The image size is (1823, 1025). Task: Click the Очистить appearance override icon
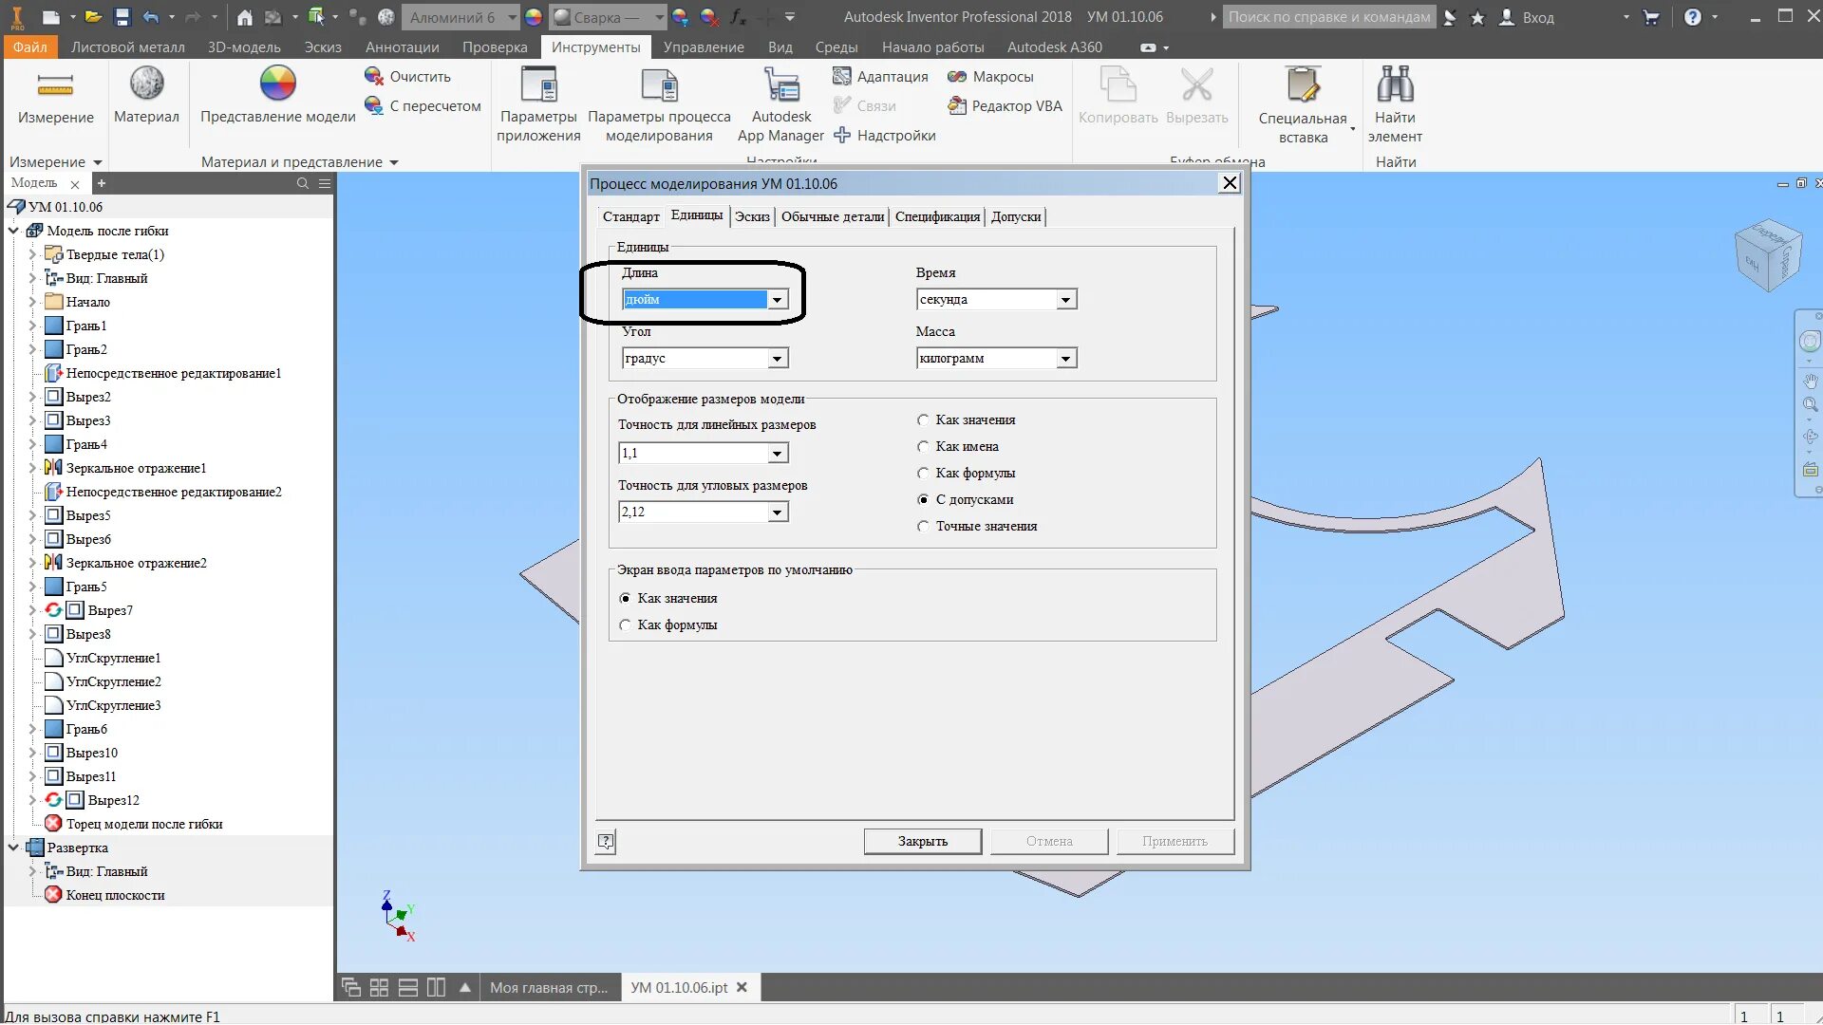pyautogui.click(x=374, y=76)
